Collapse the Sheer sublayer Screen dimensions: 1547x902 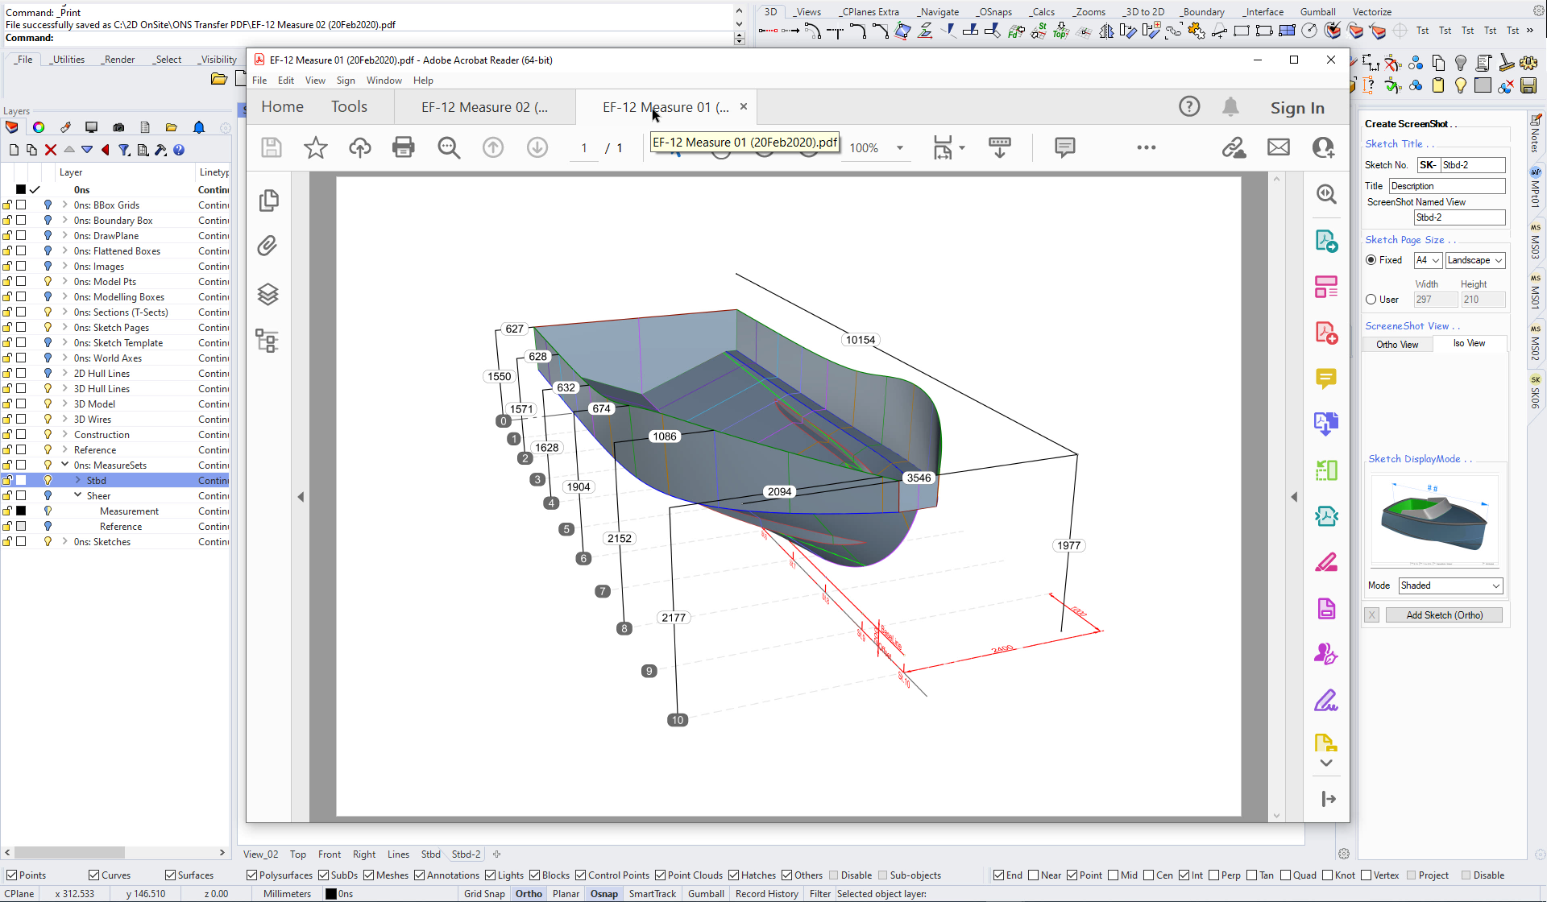pos(77,495)
